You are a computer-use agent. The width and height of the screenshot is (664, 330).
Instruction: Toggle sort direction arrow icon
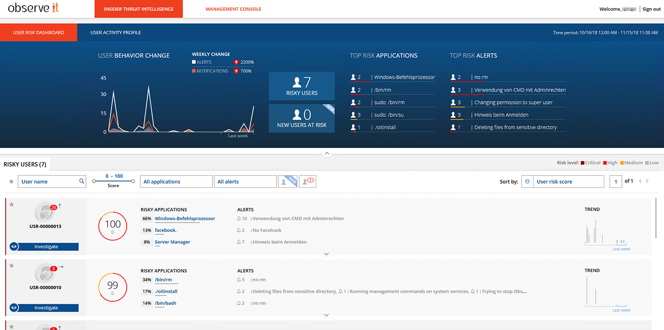click(x=527, y=182)
